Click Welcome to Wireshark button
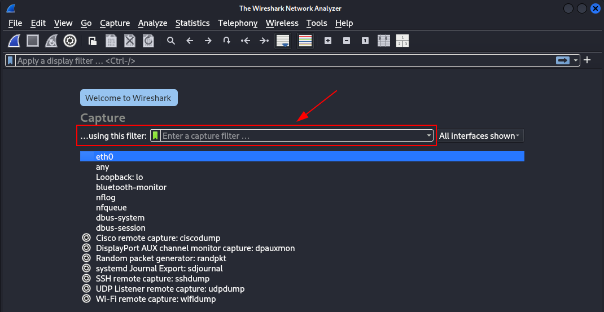This screenshot has width=604, height=312. coord(129,98)
